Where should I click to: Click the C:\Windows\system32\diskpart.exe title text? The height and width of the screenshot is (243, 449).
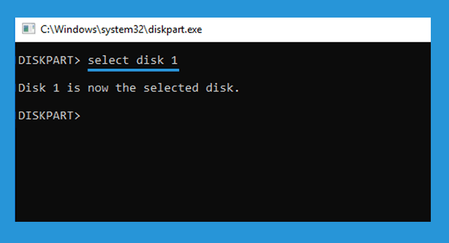(x=121, y=30)
